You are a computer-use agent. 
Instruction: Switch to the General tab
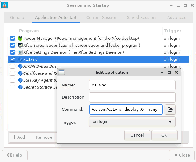pos(18,18)
